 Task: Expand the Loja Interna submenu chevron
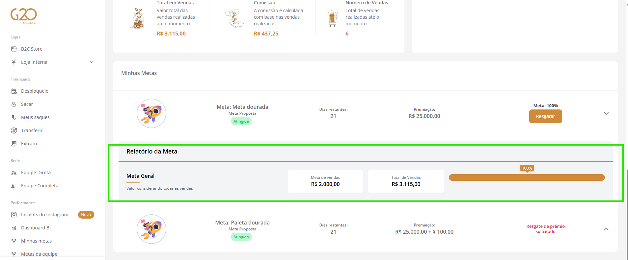click(x=92, y=62)
